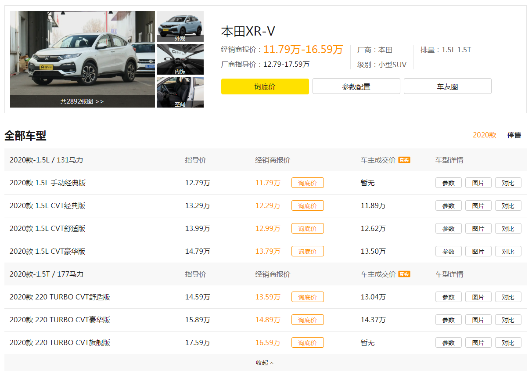Click 询底价 for 1.5L CVT经典版
The height and width of the screenshot is (371, 532).
[x=308, y=205]
